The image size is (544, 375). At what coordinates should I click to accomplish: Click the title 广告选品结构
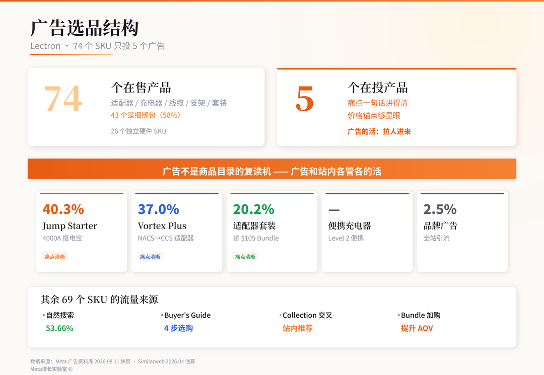[x=84, y=28]
